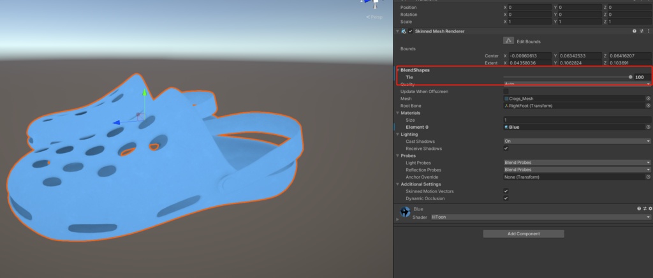Click the Rotation Y field
The height and width of the screenshot is (278, 653).
coord(580,15)
